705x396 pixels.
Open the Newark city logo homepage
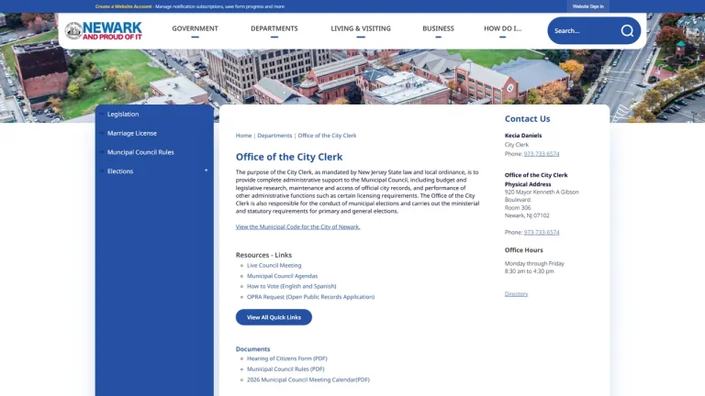tap(104, 30)
